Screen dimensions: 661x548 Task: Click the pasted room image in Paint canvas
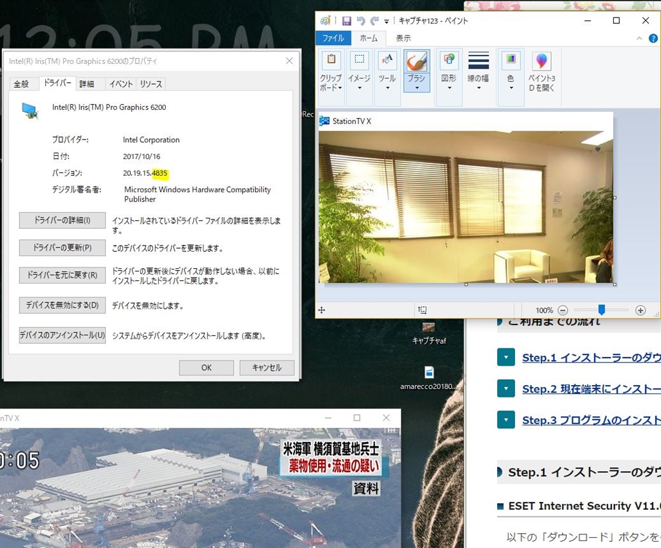point(465,207)
